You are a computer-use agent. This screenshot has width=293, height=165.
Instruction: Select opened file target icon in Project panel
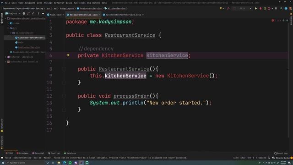pos(24,13)
